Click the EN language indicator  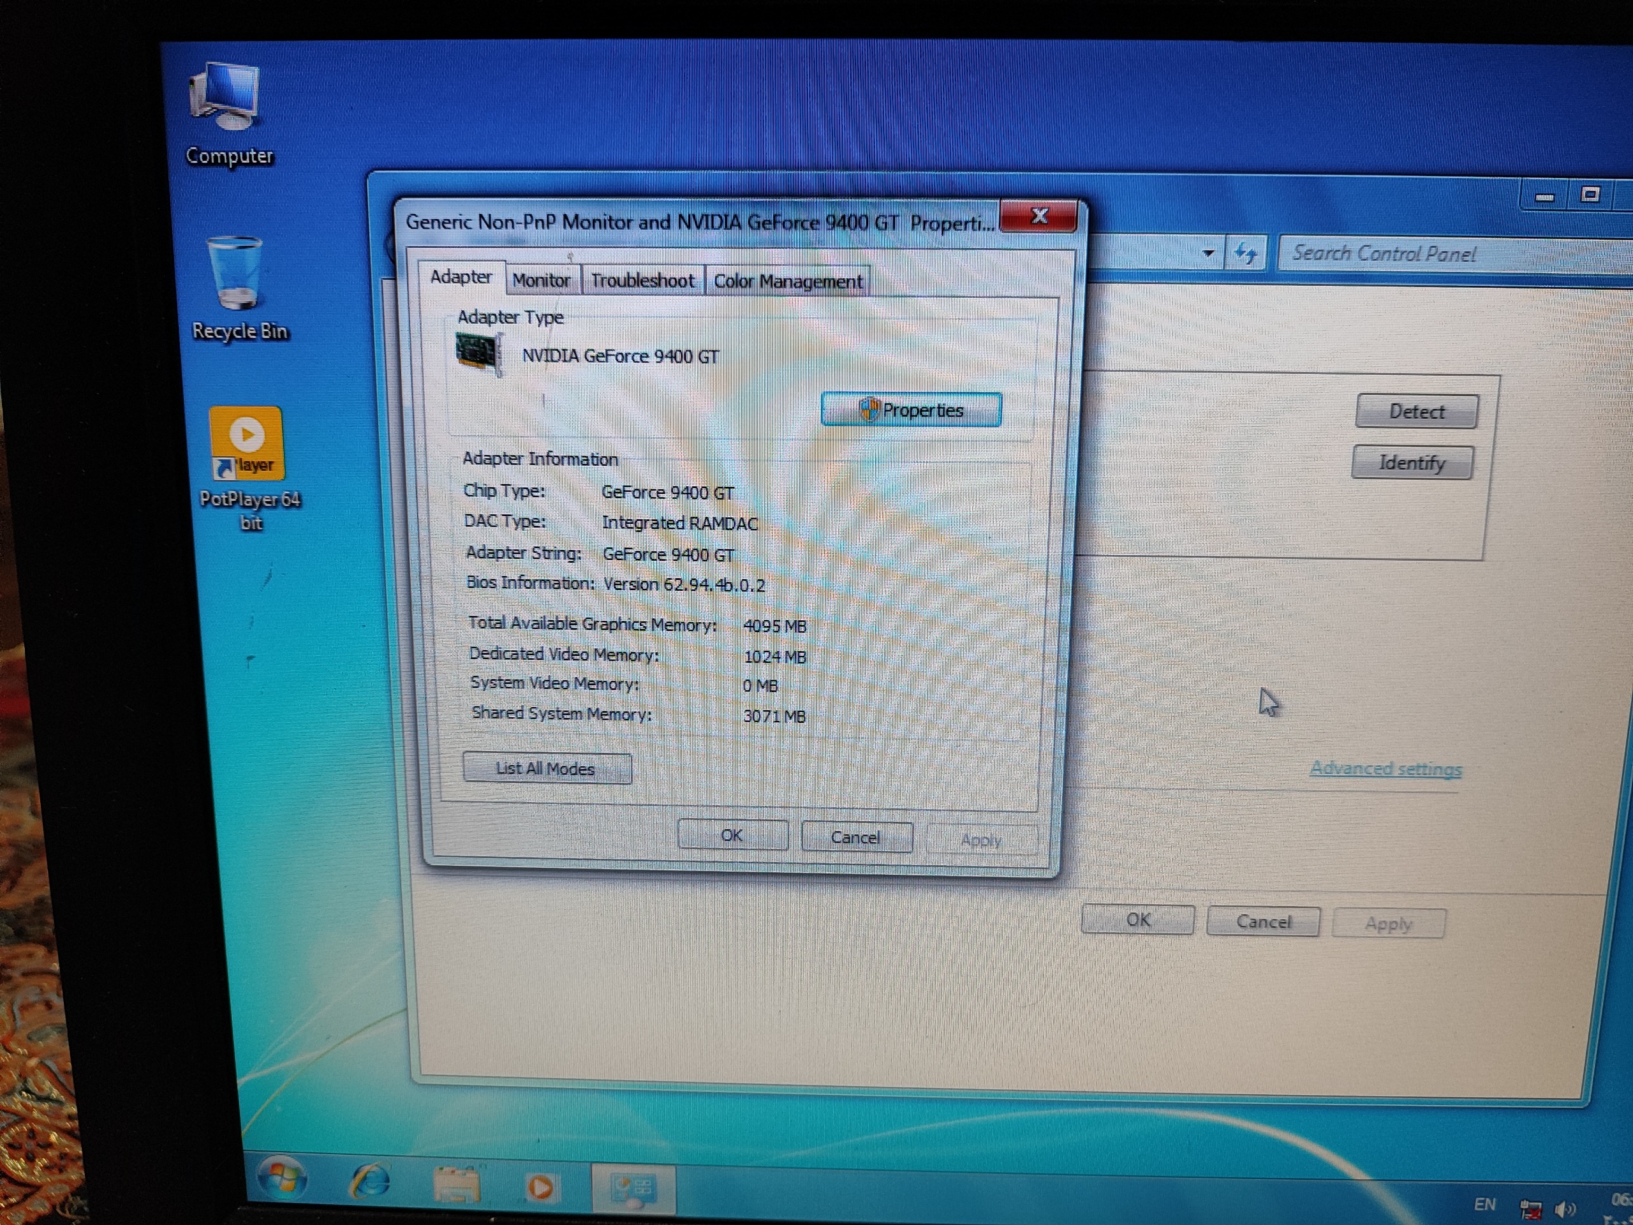[x=1484, y=1205]
